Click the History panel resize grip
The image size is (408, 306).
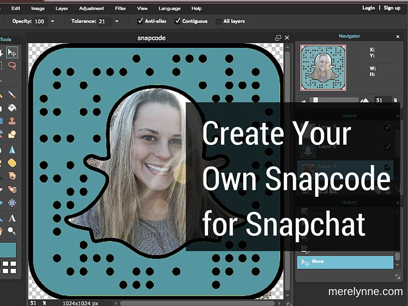pos(398,276)
